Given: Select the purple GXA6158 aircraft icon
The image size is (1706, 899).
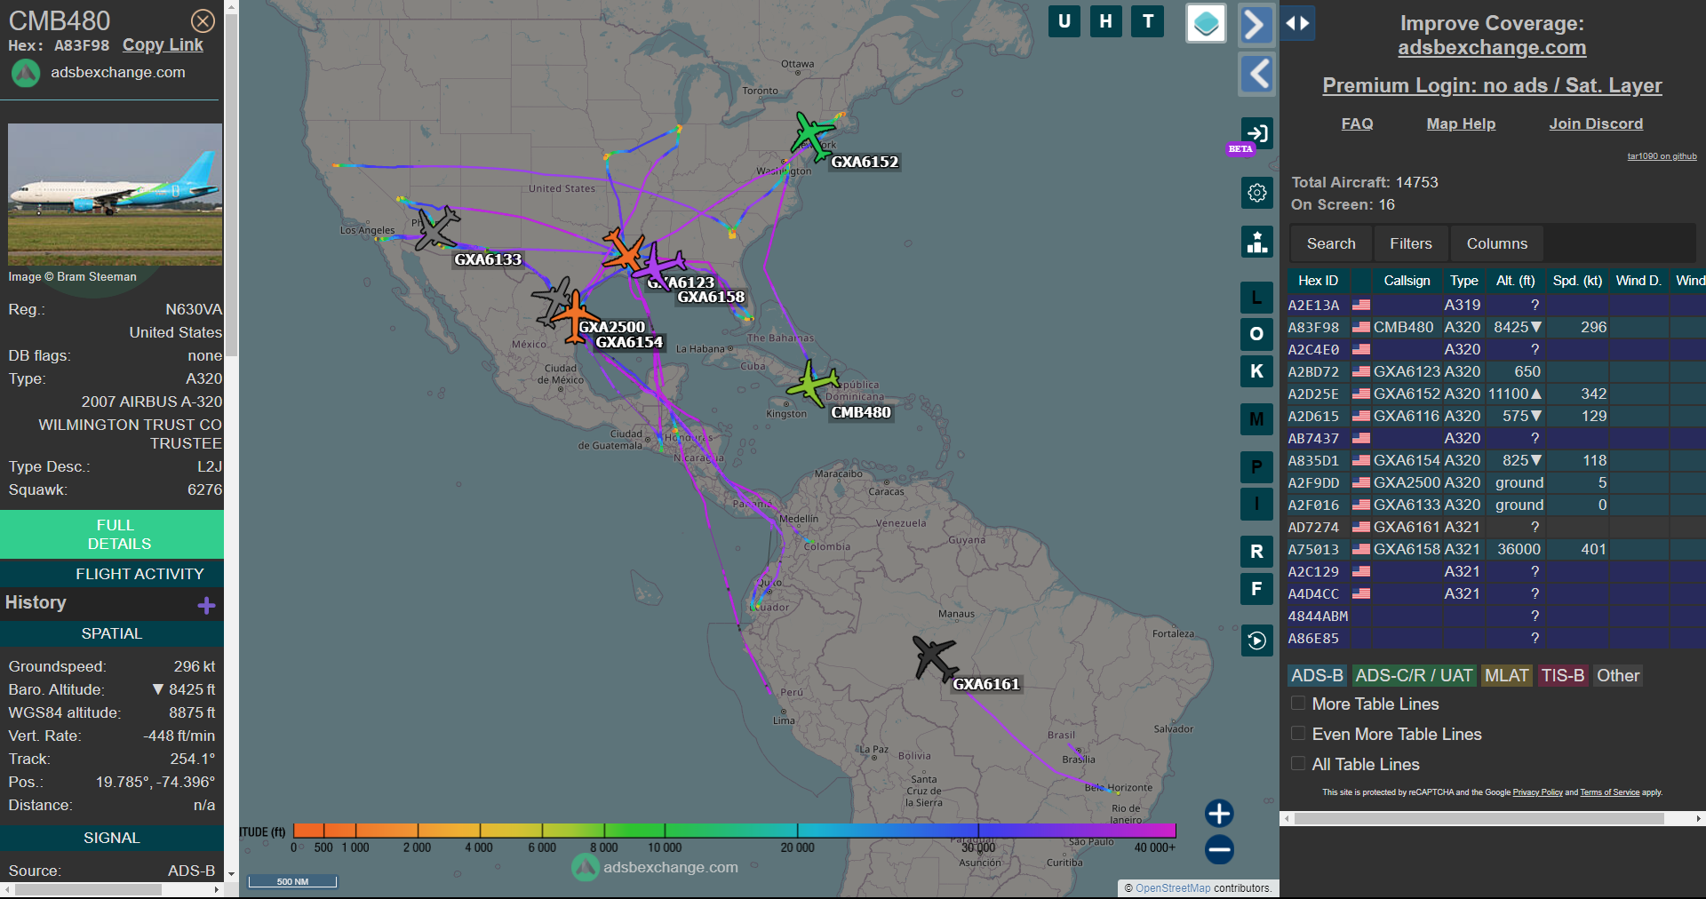Looking at the screenshot, I should click(x=658, y=264).
